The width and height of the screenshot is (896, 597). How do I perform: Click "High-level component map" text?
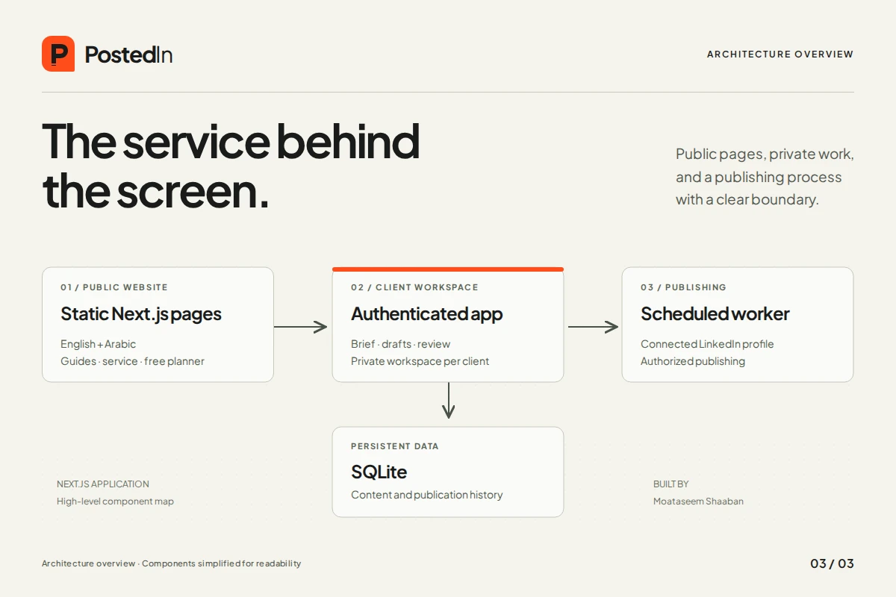click(115, 501)
